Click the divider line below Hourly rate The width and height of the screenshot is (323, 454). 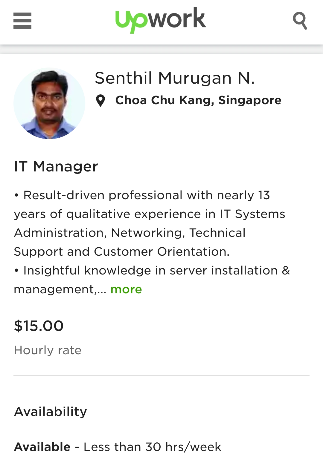161,375
